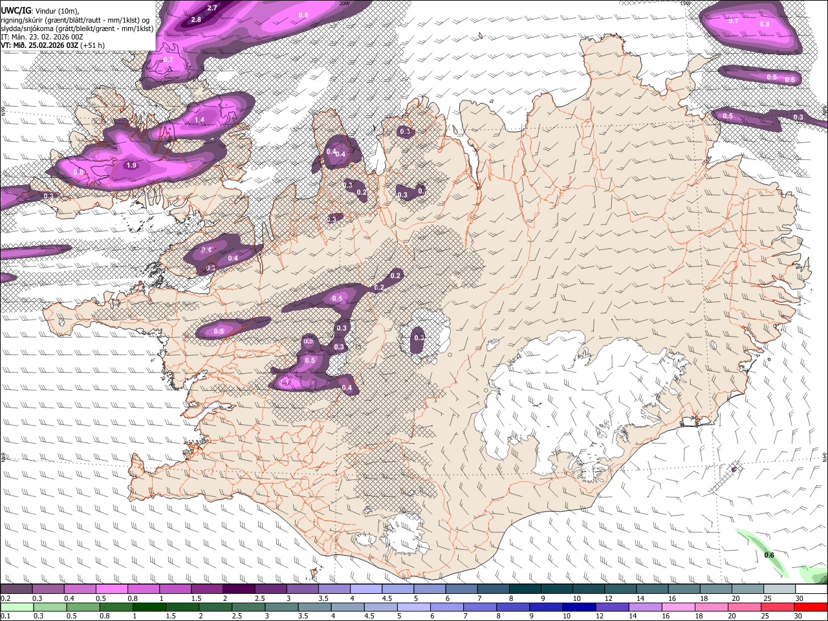
Task: Click the 2.7 precipitation value on the map
Action: [212, 8]
